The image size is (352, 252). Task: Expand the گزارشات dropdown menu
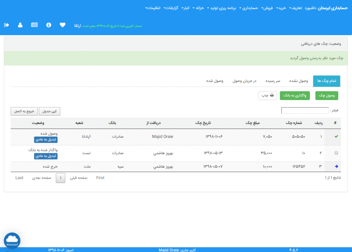tap(171, 8)
